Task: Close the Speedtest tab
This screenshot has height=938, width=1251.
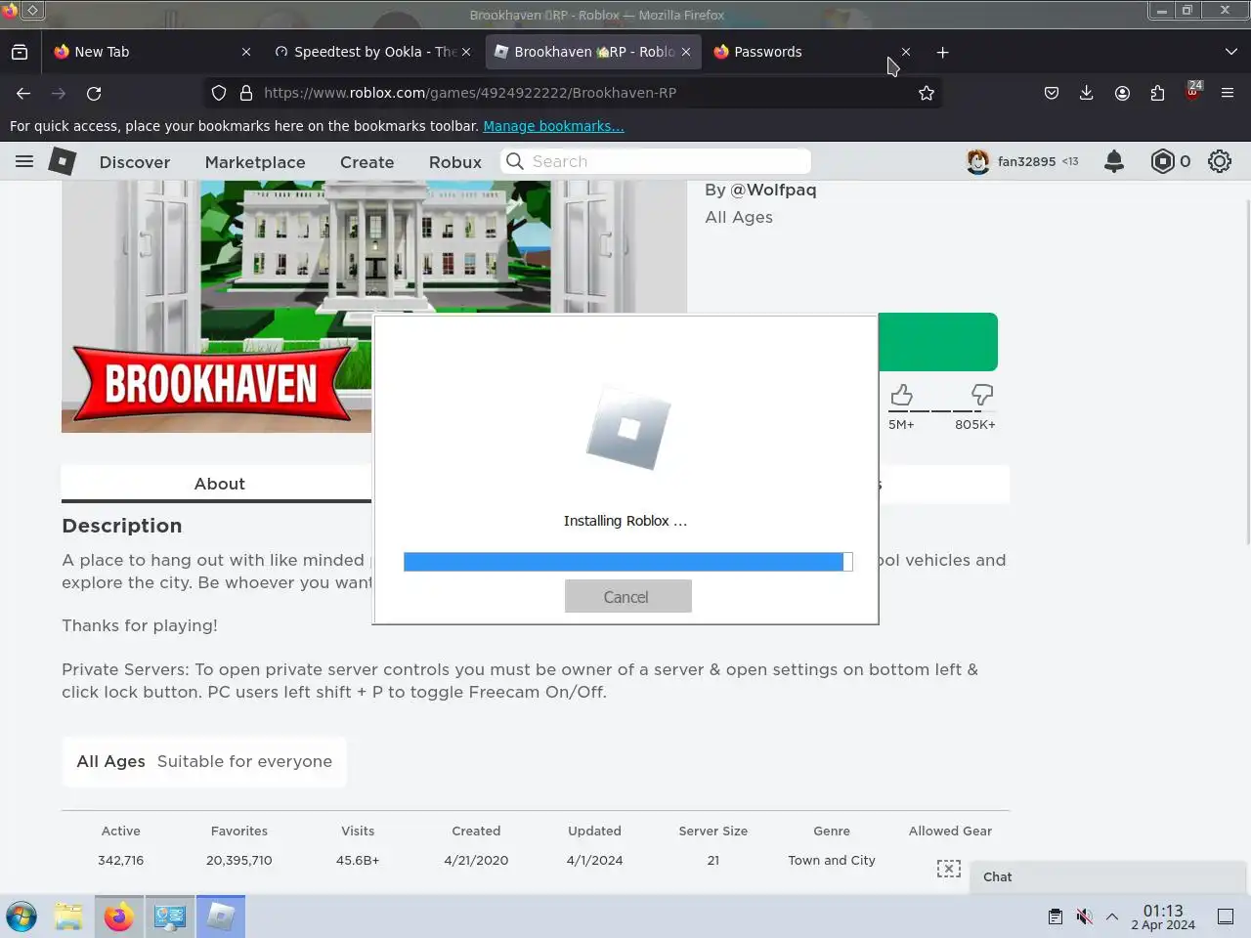Action: point(466,52)
